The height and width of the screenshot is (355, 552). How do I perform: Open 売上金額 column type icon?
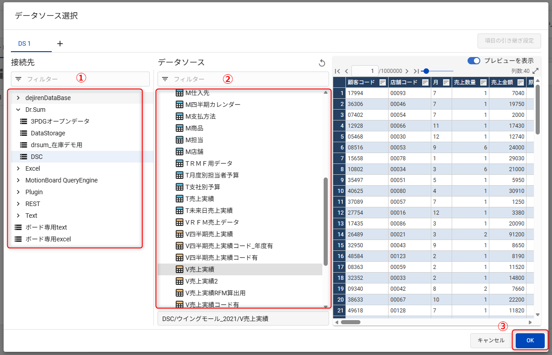click(520, 82)
